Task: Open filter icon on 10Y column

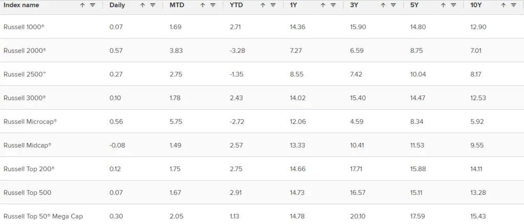Action: [514, 5]
